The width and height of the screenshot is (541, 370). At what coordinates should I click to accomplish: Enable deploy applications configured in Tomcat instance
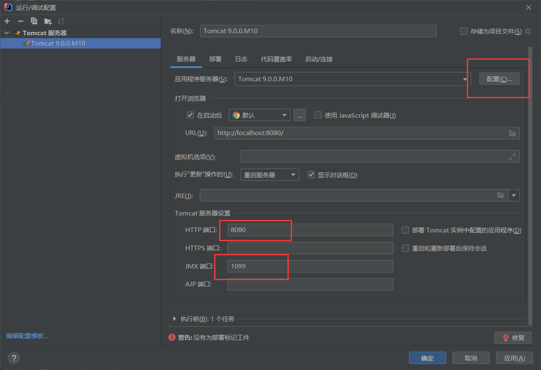click(x=406, y=230)
